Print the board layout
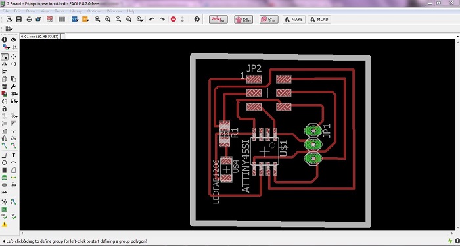This screenshot has width=460, height=246. 30,19
